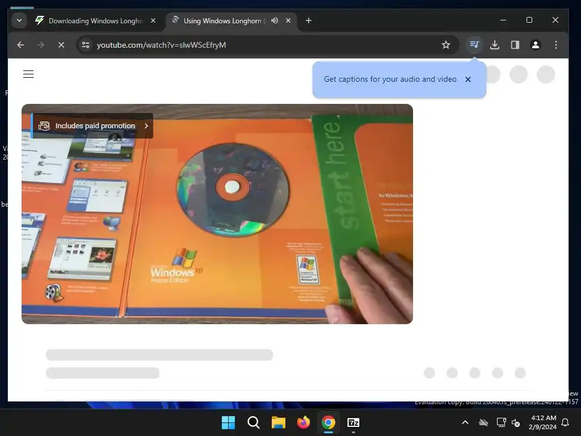The height and width of the screenshot is (436, 581).
Task: Open File Explorer from taskbar
Action: [x=278, y=422]
